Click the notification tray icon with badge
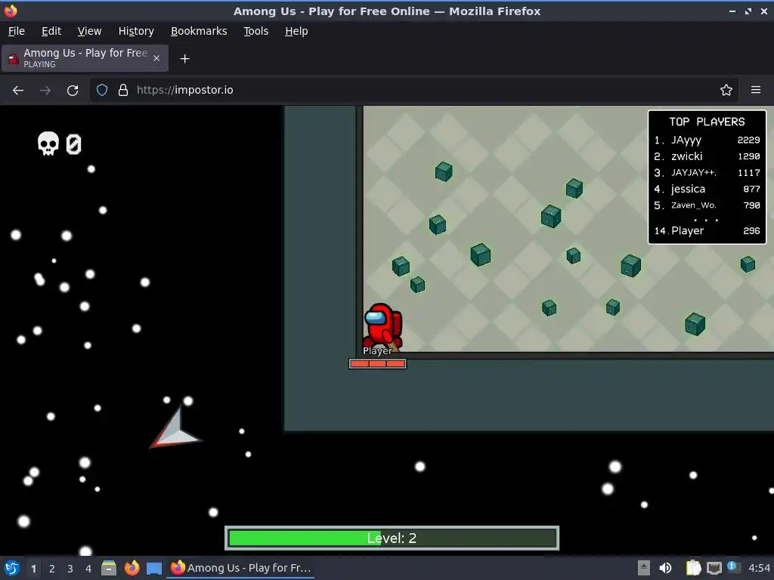This screenshot has width=774, height=580. pos(733,567)
